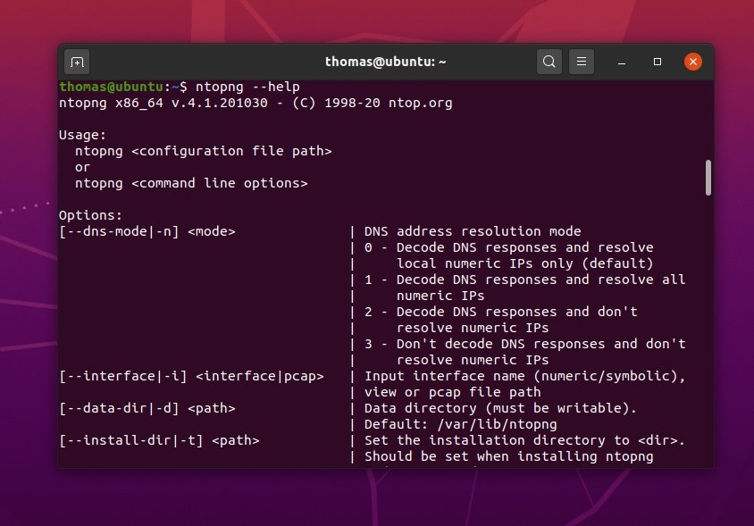Click the ntopng command line options line

click(x=190, y=183)
